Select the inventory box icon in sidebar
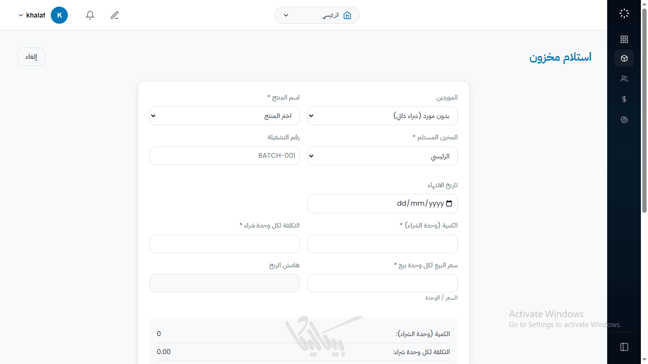Viewport: 648px width, 364px height. 624,58
